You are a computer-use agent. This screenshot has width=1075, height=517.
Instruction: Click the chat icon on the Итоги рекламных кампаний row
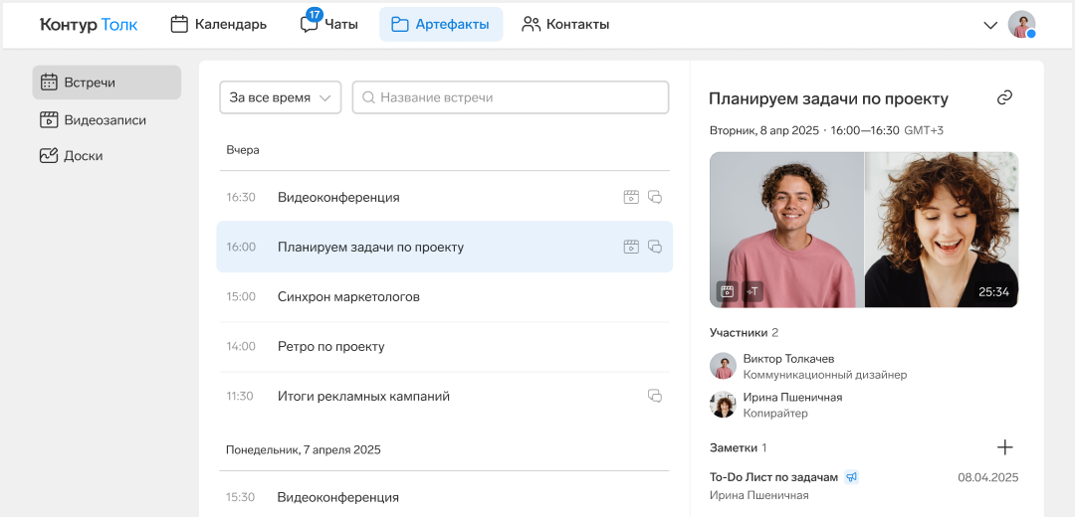coord(655,396)
